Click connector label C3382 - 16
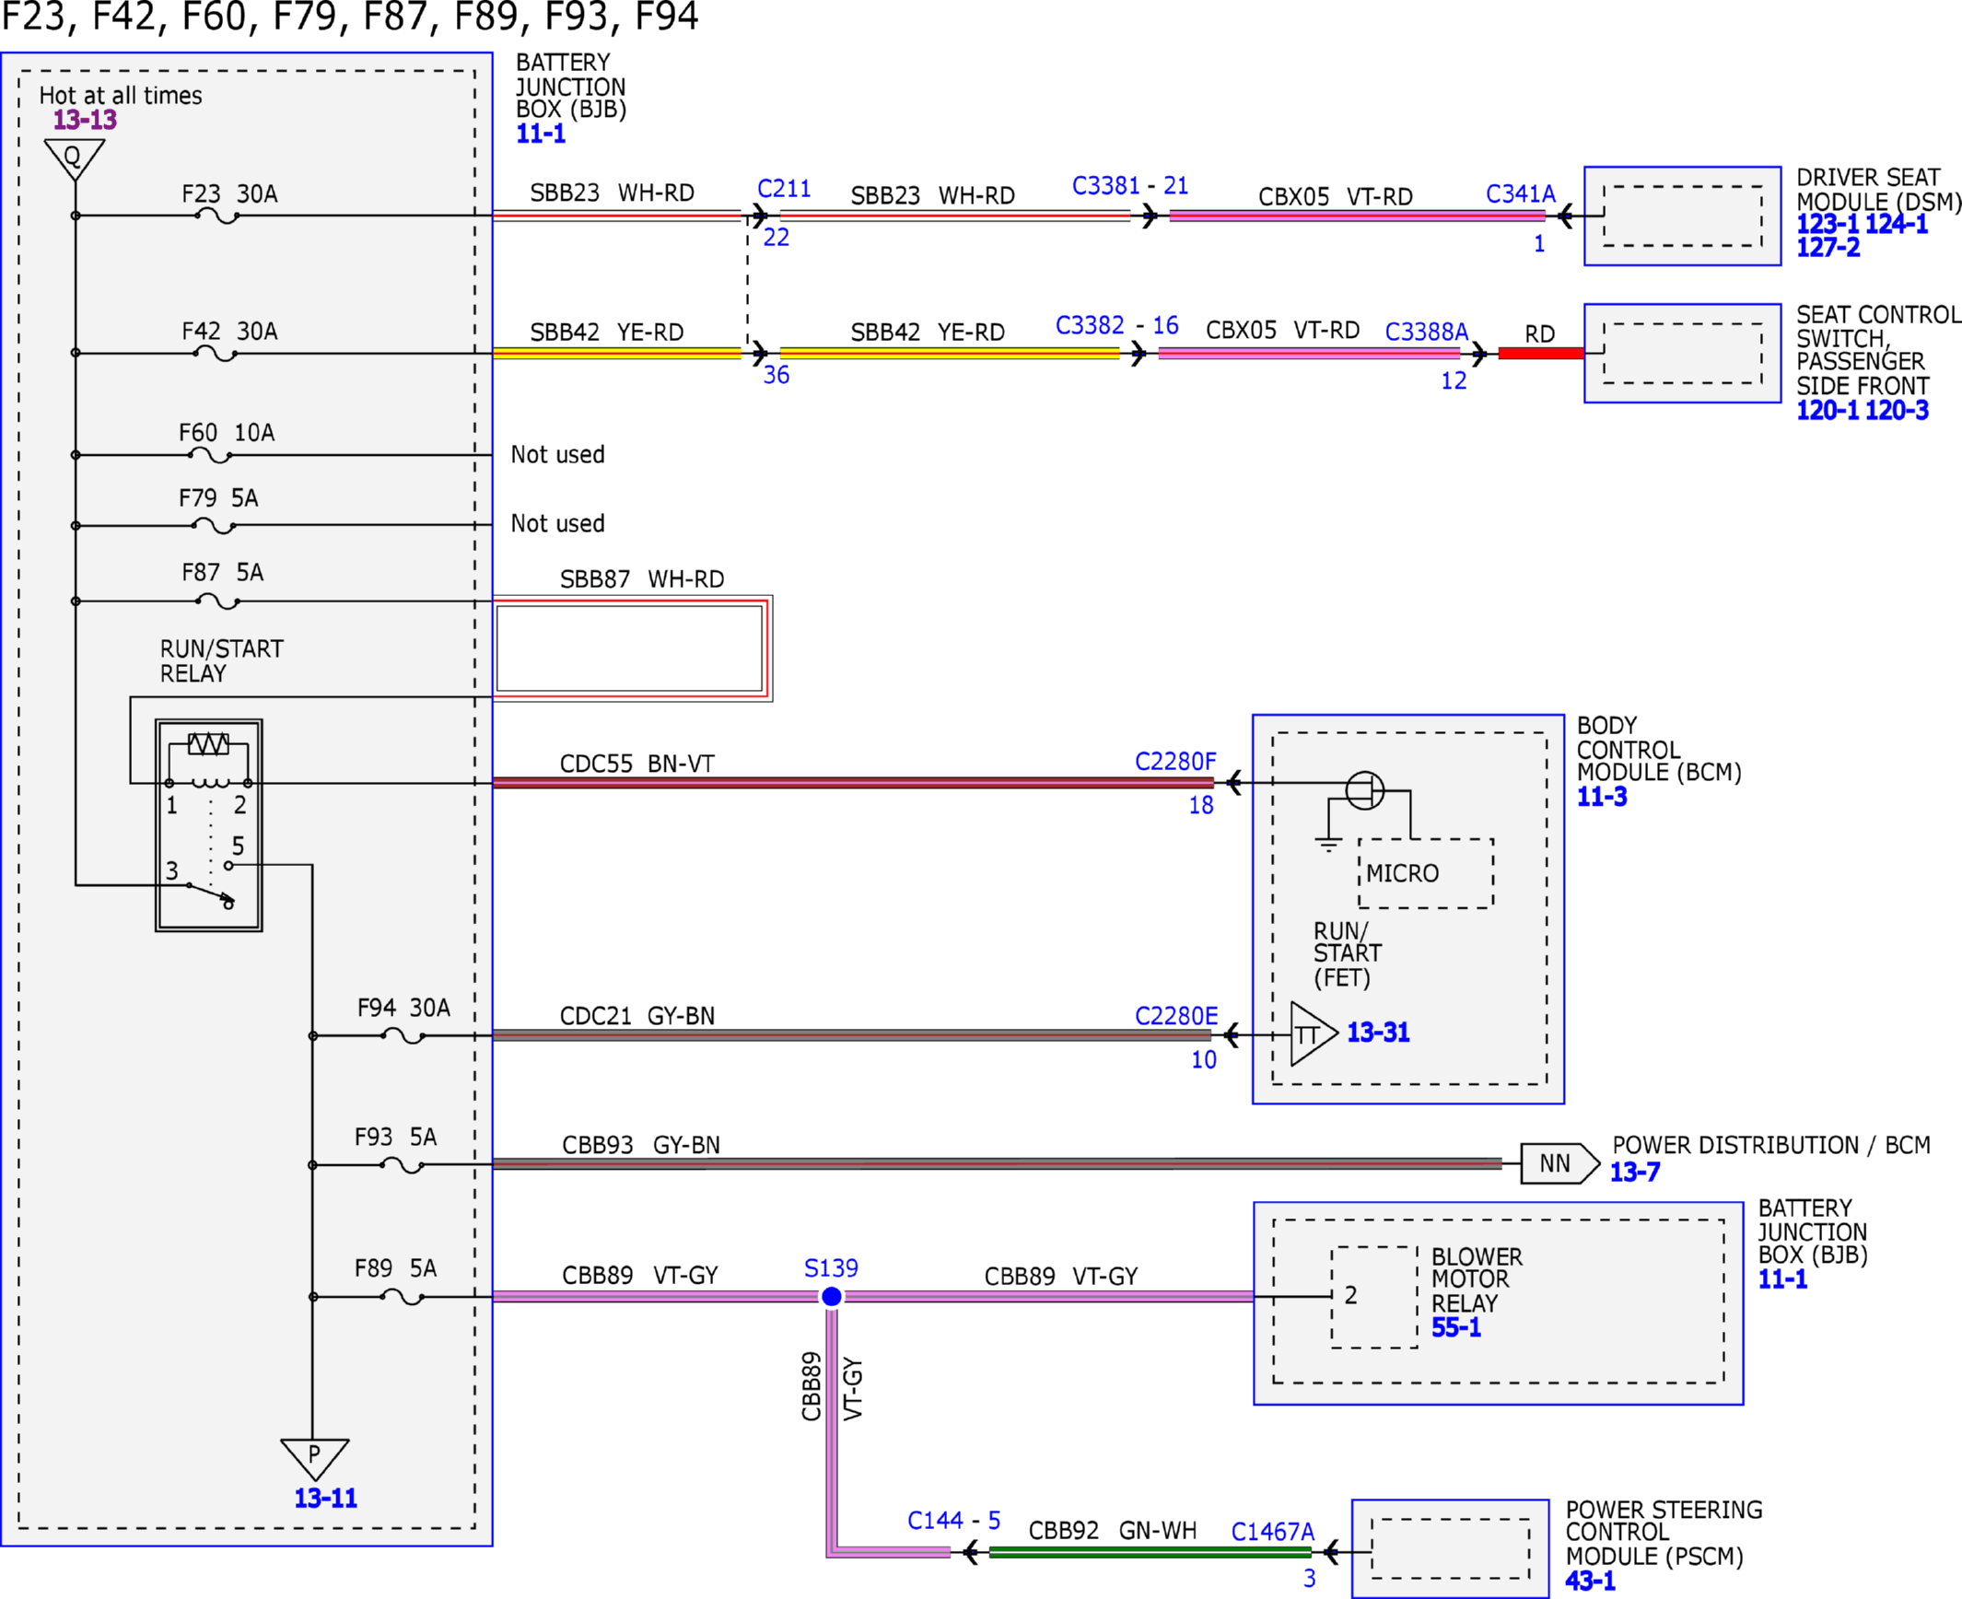This screenshot has width=1962, height=1599. [x=1117, y=325]
